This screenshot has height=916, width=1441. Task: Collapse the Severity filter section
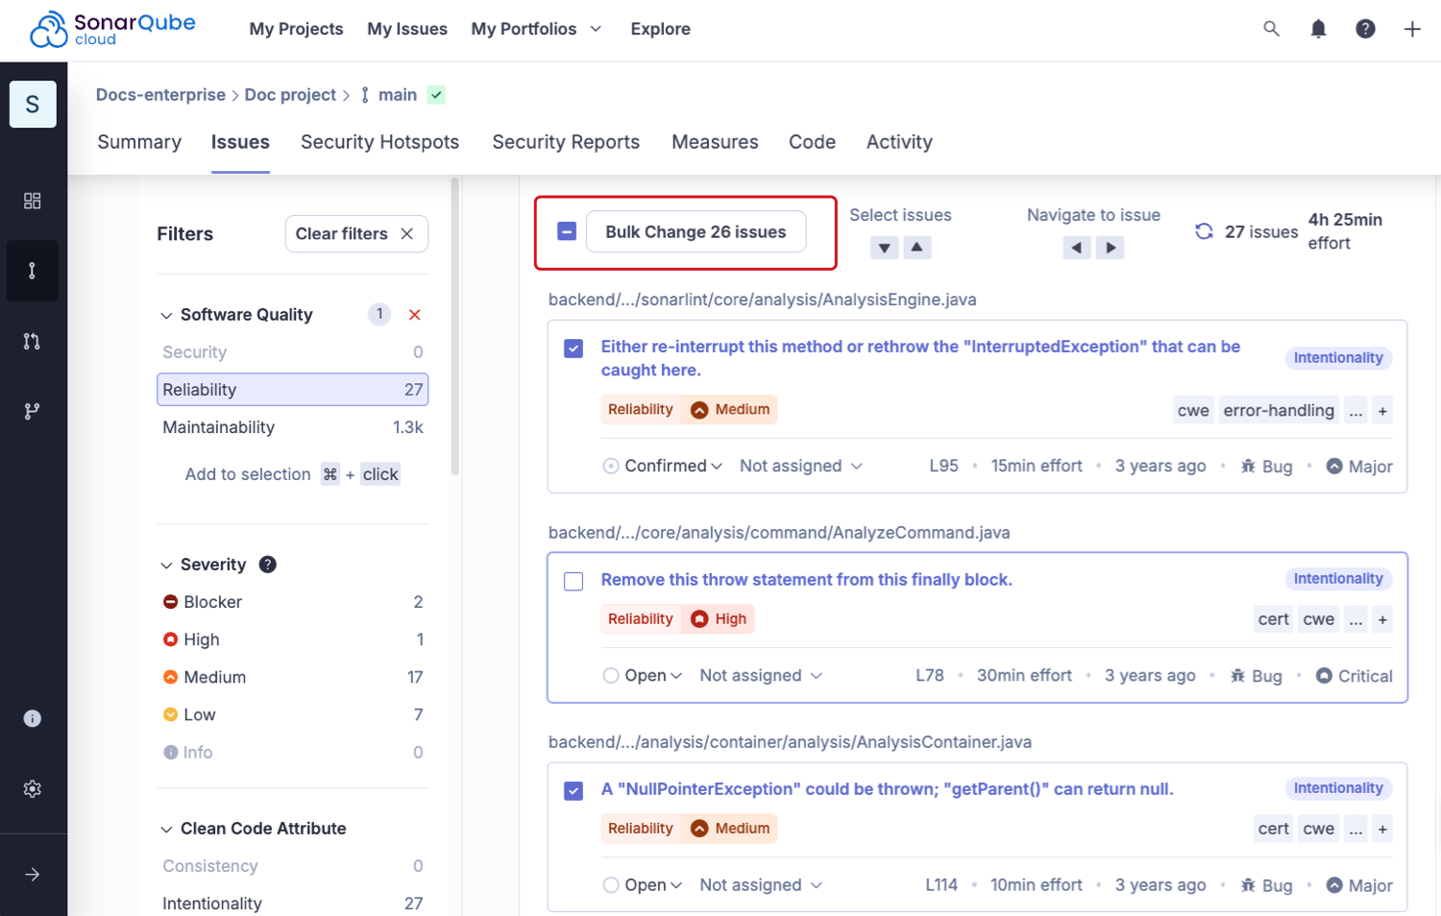click(167, 565)
